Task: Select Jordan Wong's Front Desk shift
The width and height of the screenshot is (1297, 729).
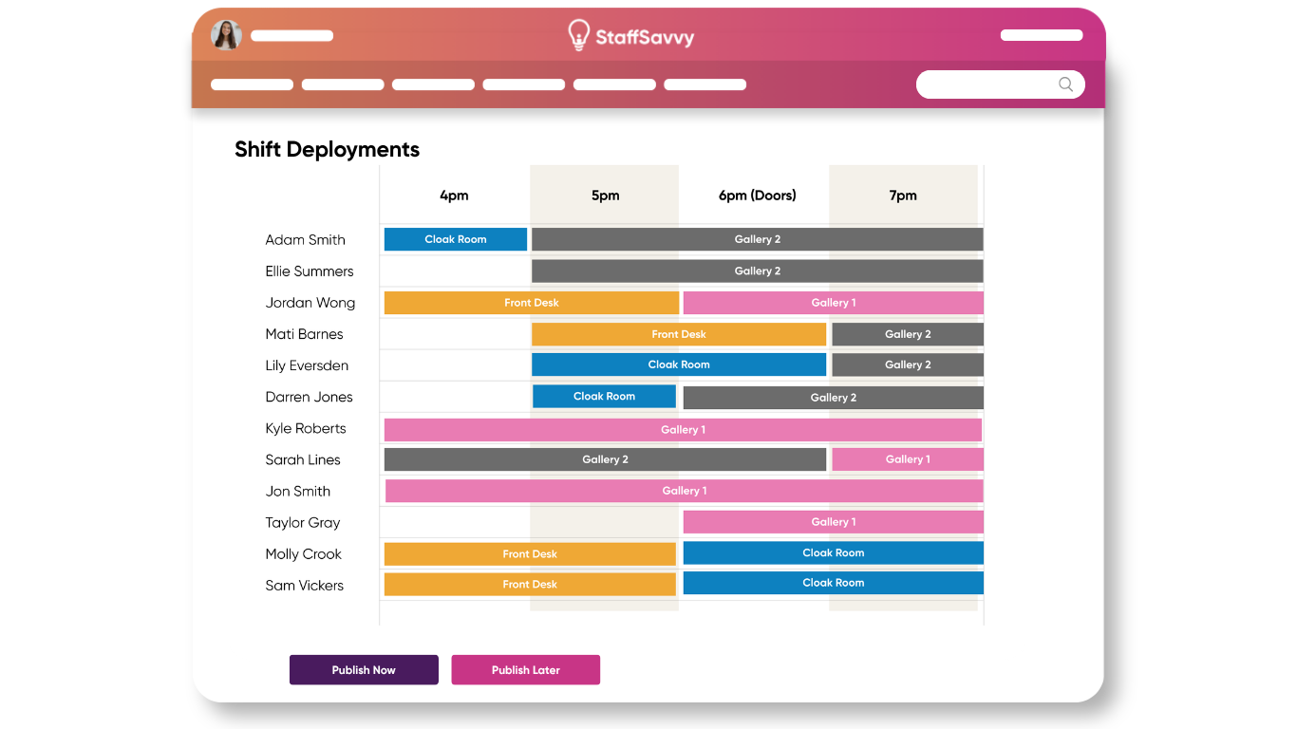Action: click(532, 303)
